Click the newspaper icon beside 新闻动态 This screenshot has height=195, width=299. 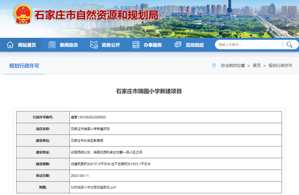click(x=52, y=45)
